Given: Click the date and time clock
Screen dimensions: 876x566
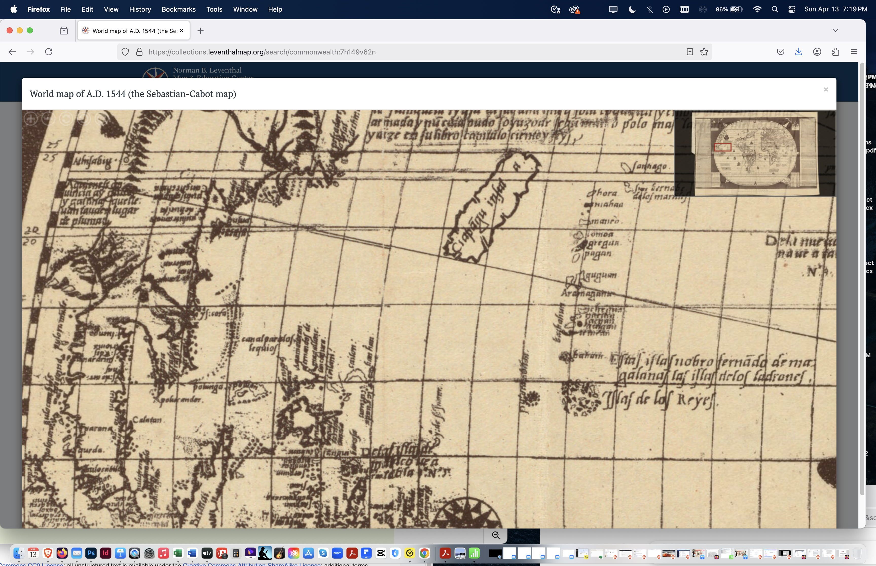Looking at the screenshot, I should (835, 9).
